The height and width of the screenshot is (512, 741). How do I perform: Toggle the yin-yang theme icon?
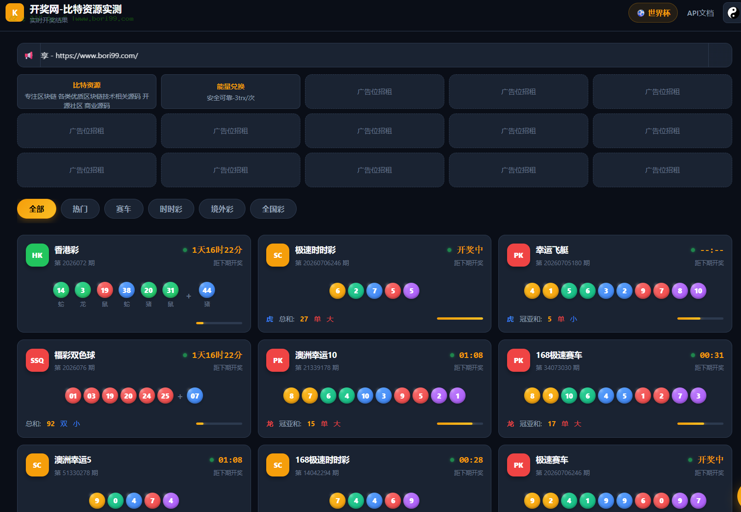point(733,13)
